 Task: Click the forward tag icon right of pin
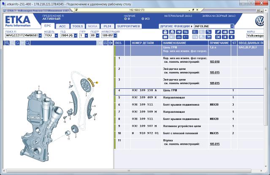[x=232, y=32]
